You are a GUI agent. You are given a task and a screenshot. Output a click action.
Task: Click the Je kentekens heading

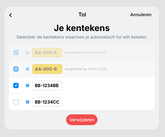82,28
